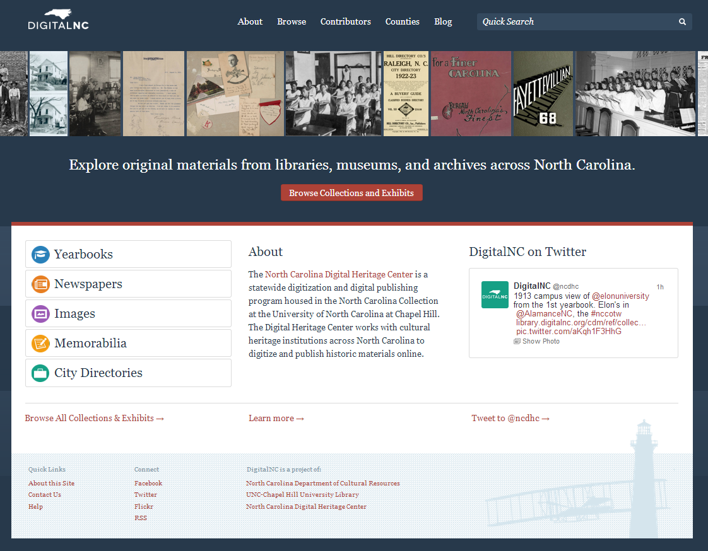Click the Fayettevillian 68 yearbook thumbnail
Screen dimensions: 708x551
(x=543, y=93)
